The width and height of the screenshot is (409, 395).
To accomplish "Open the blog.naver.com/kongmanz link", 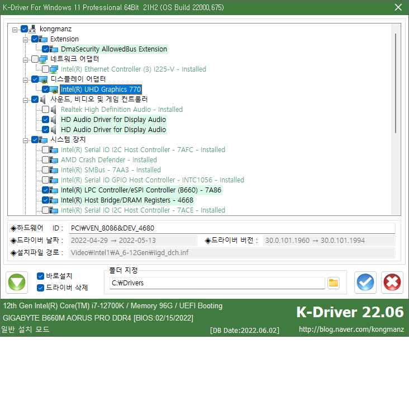I will click(x=351, y=330).
